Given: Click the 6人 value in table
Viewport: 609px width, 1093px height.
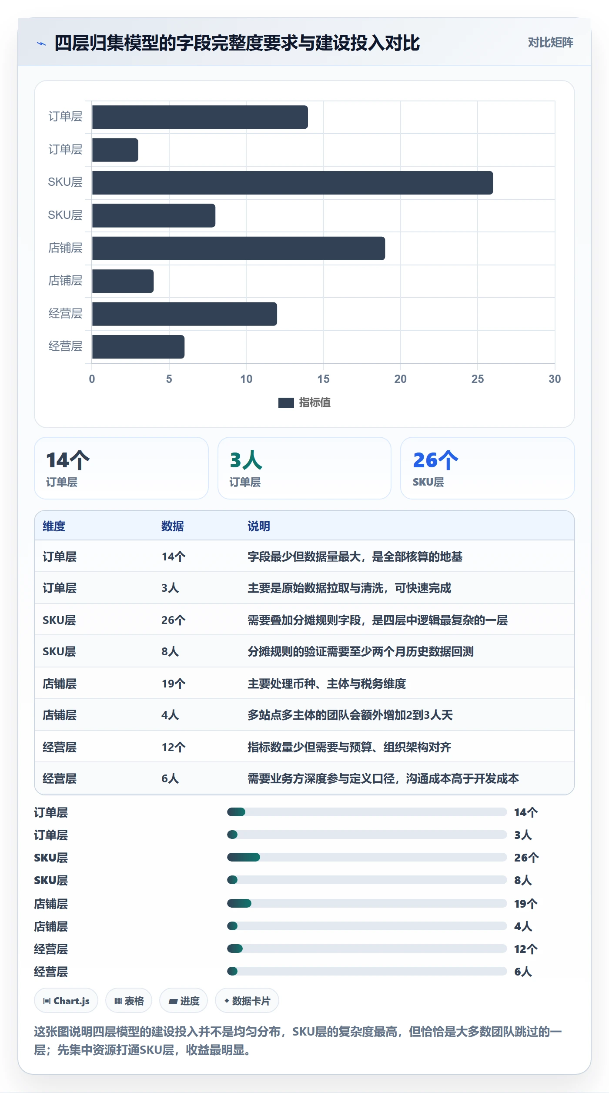Looking at the screenshot, I should [170, 778].
